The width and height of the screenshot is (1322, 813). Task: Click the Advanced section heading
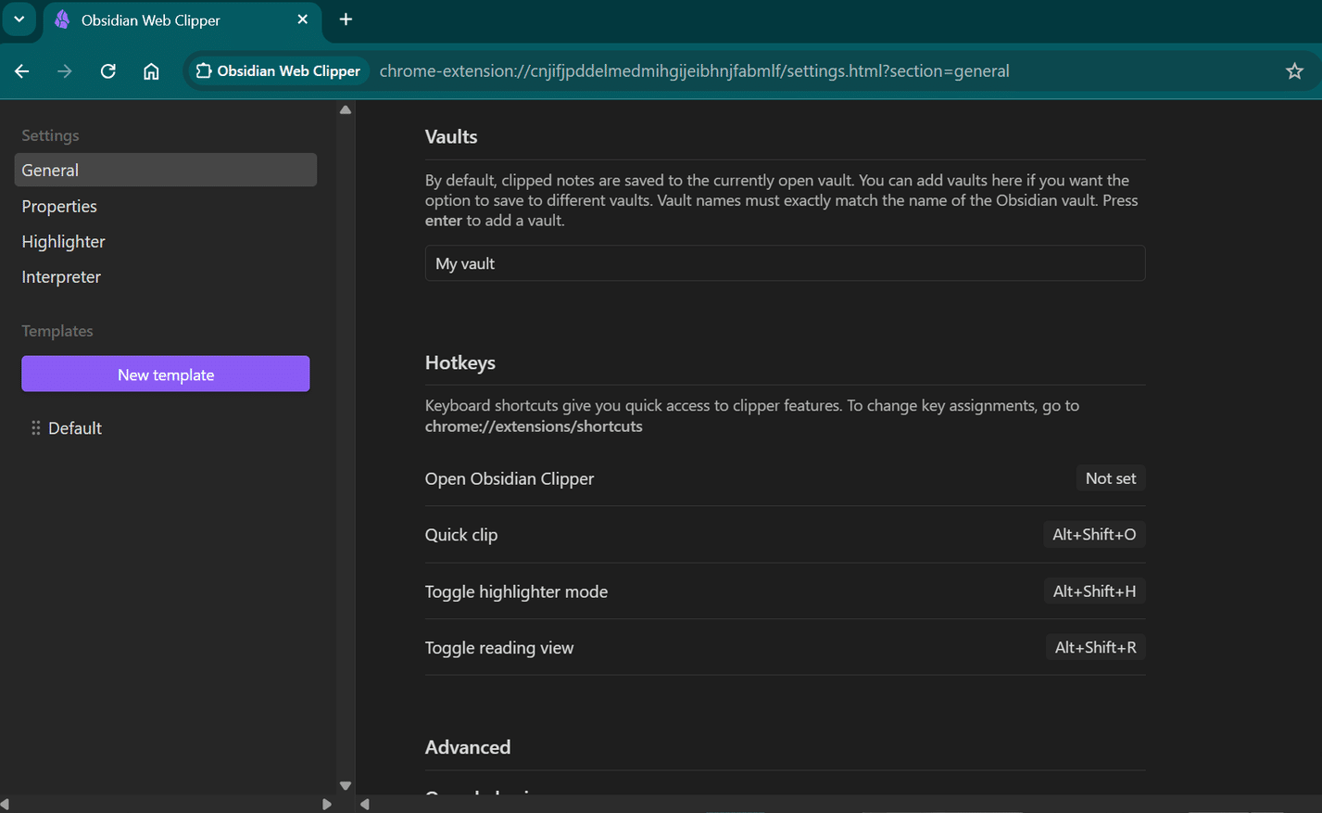468,747
